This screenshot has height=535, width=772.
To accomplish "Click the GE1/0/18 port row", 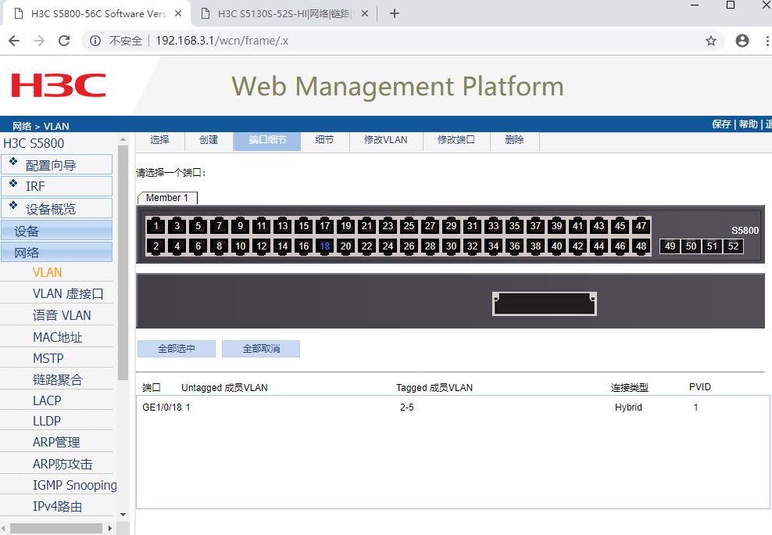I will [452, 408].
